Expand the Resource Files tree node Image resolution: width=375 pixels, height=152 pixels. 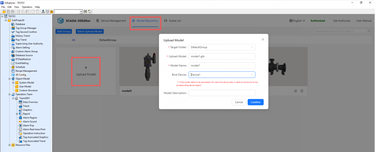(9, 145)
